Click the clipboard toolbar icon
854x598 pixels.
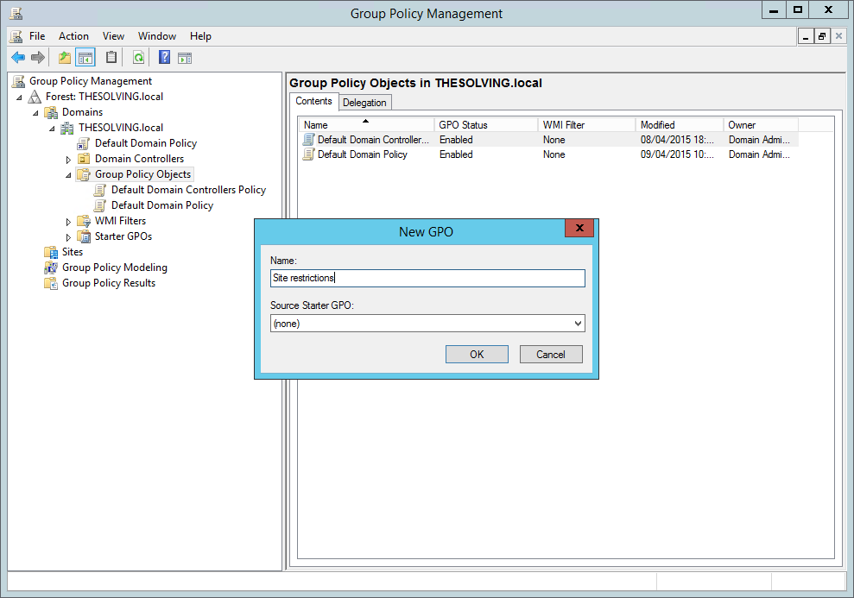[x=111, y=57]
